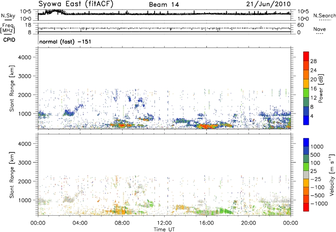This screenshot has height=232, width=336.
Task: Click the '60' tick on the Nave axis
Action: [x=301, y=25]
